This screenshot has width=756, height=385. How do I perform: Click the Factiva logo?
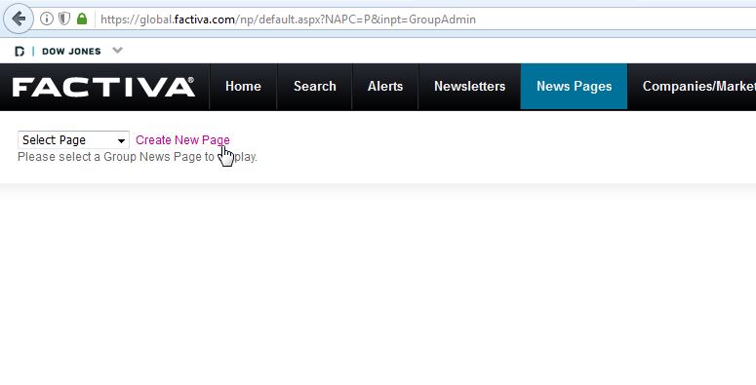click(x=103, y=87)
